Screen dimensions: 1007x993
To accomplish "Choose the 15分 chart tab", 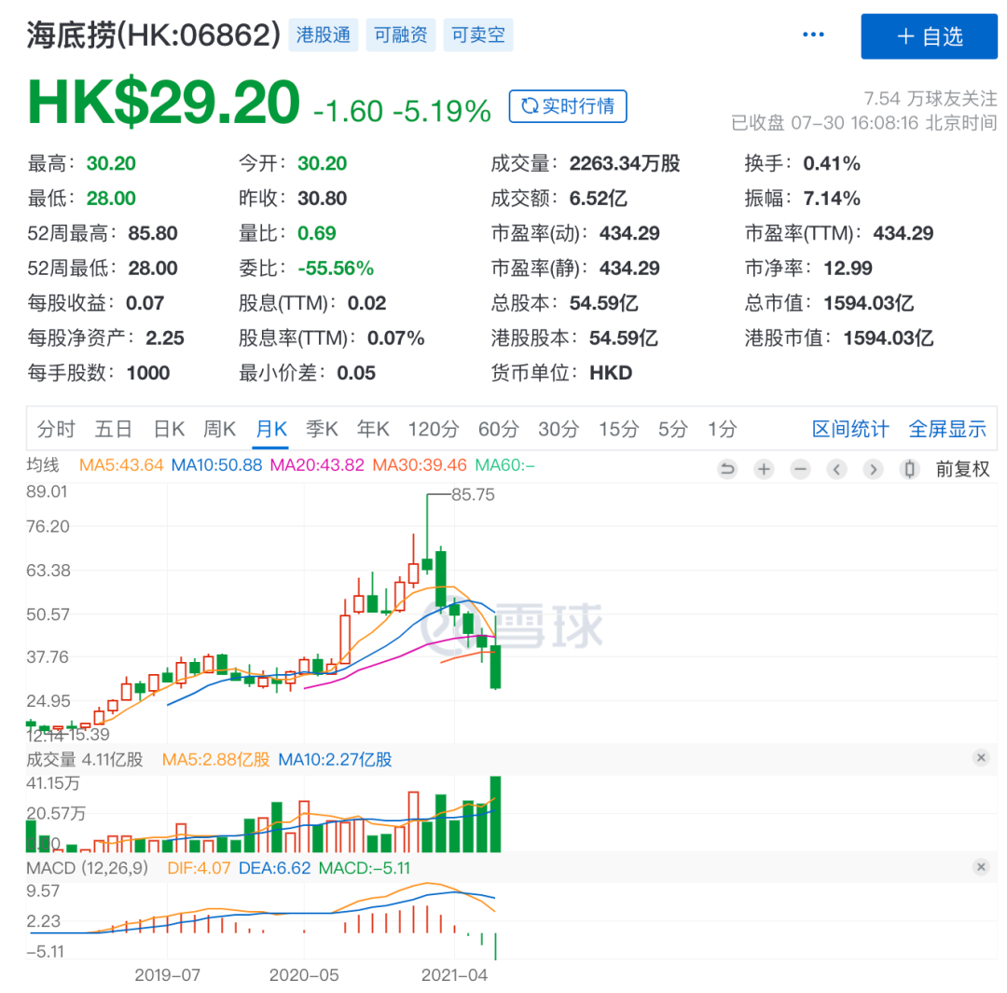I will tap(619, 428).
